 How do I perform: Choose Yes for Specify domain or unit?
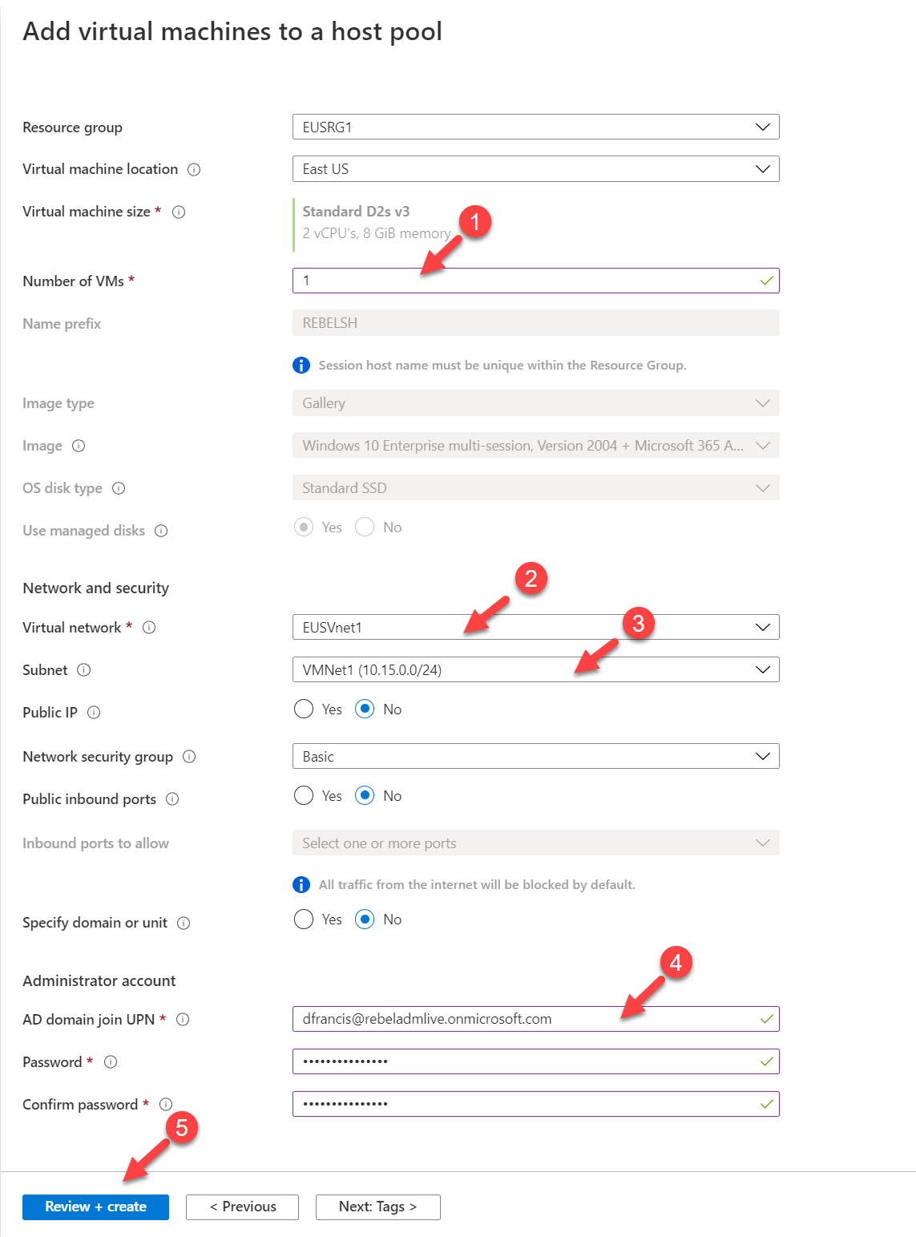coord(304,919)
